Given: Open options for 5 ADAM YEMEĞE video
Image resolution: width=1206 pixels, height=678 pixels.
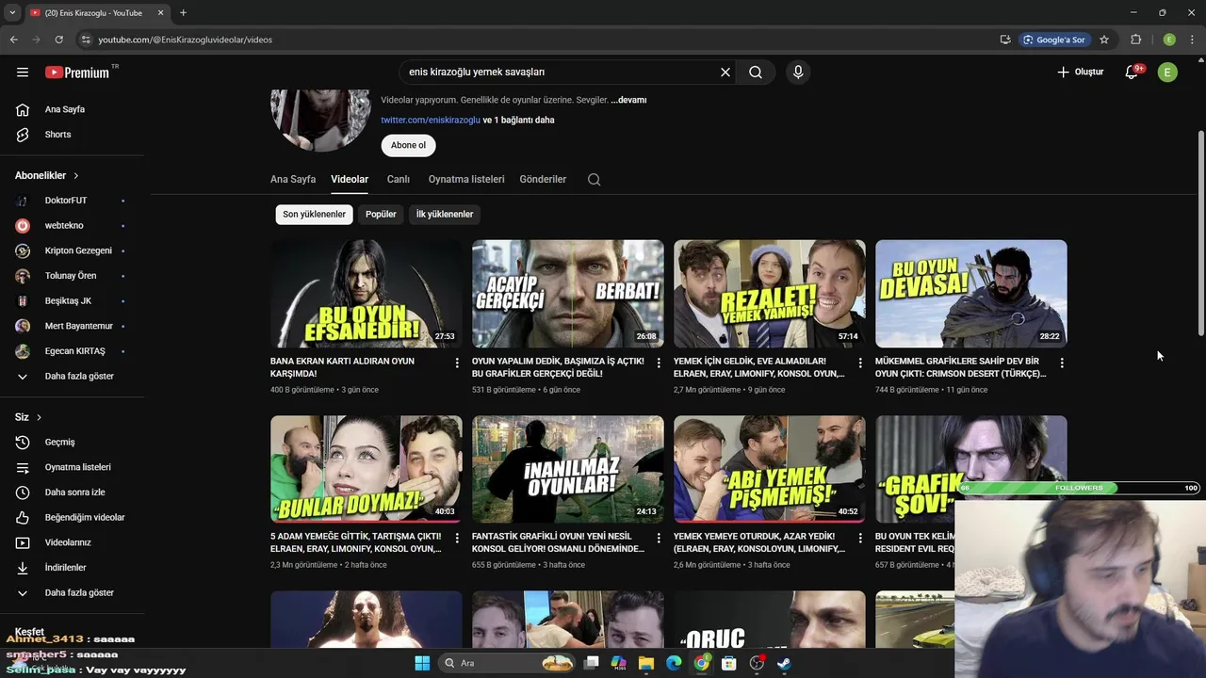Looking at the screenshot, I should pyautogui.click(x=457, y=538).
